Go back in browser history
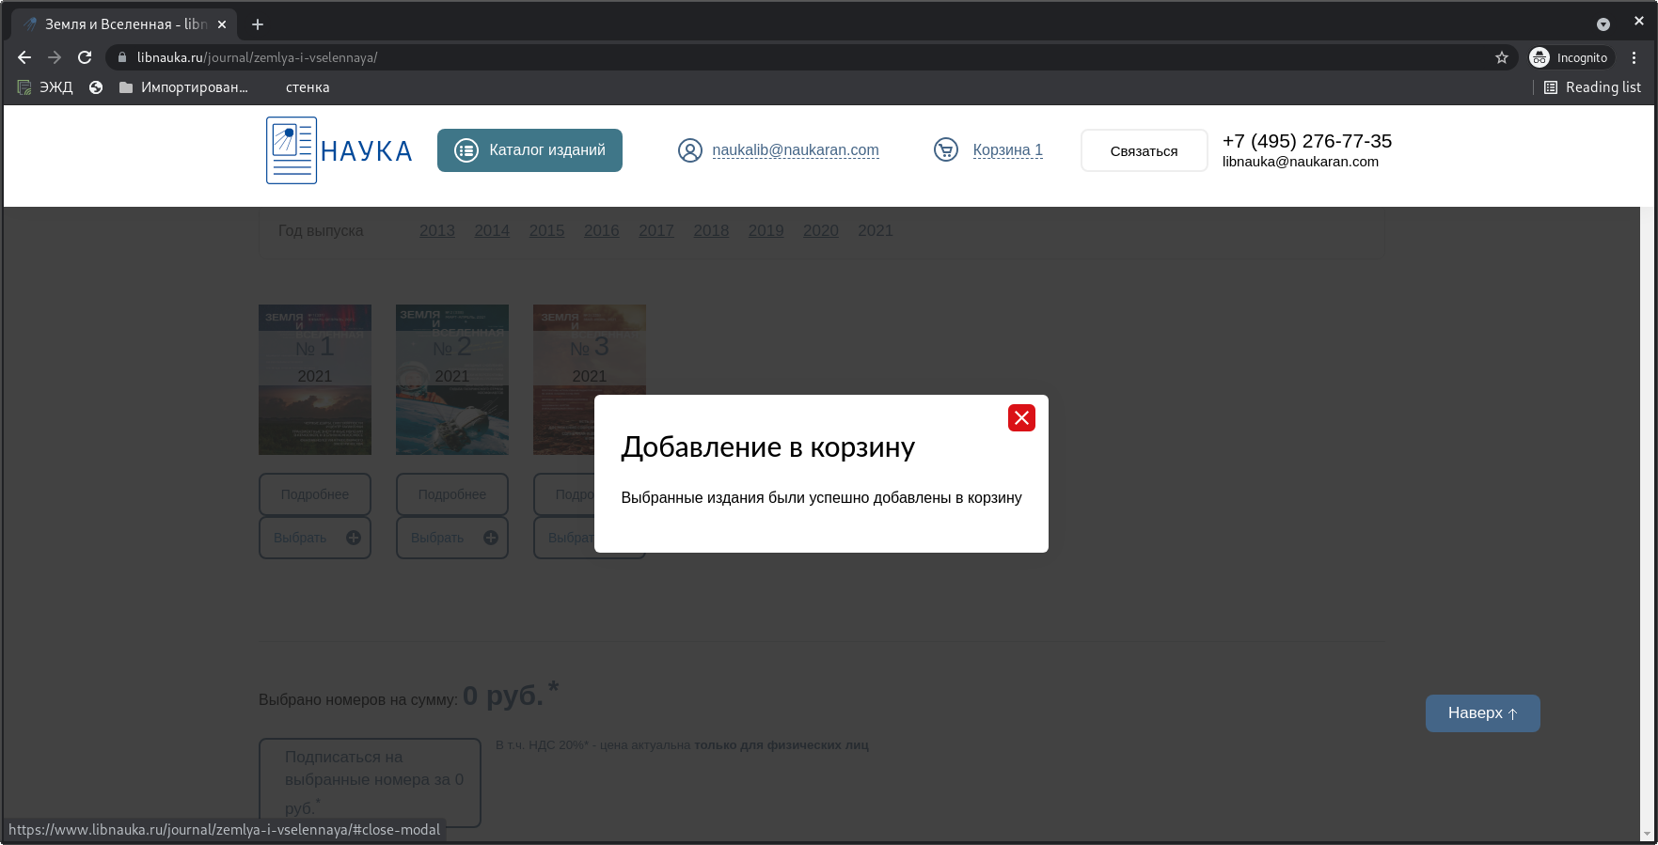The height and width of the screenshot is (845, 1658). coord(24,57)
